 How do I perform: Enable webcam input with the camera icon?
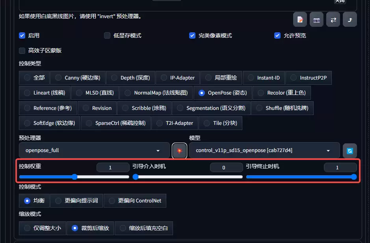click(316, 19)
